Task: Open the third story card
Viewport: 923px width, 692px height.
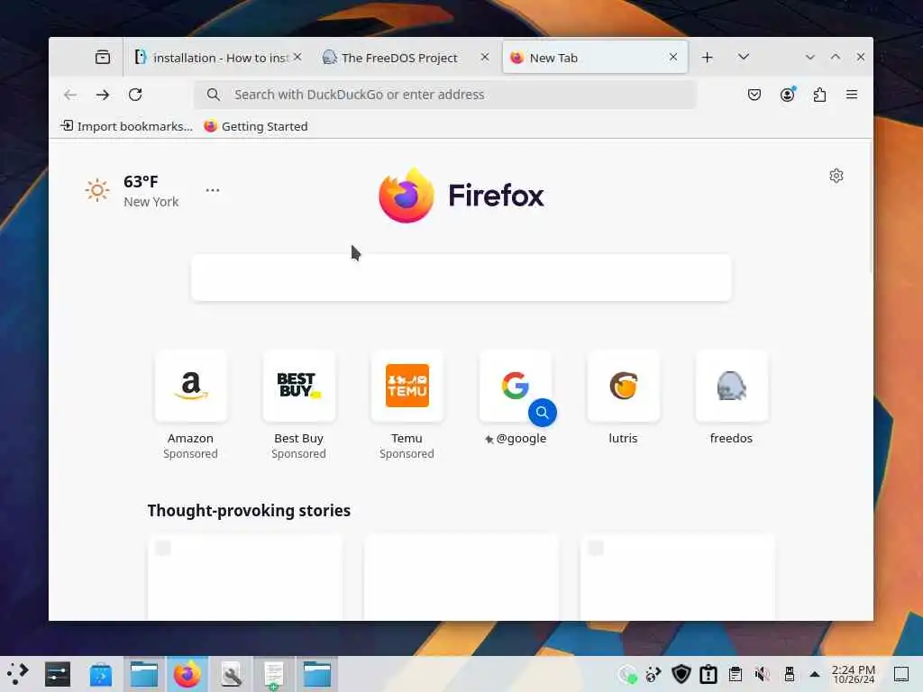Action: 678,578
